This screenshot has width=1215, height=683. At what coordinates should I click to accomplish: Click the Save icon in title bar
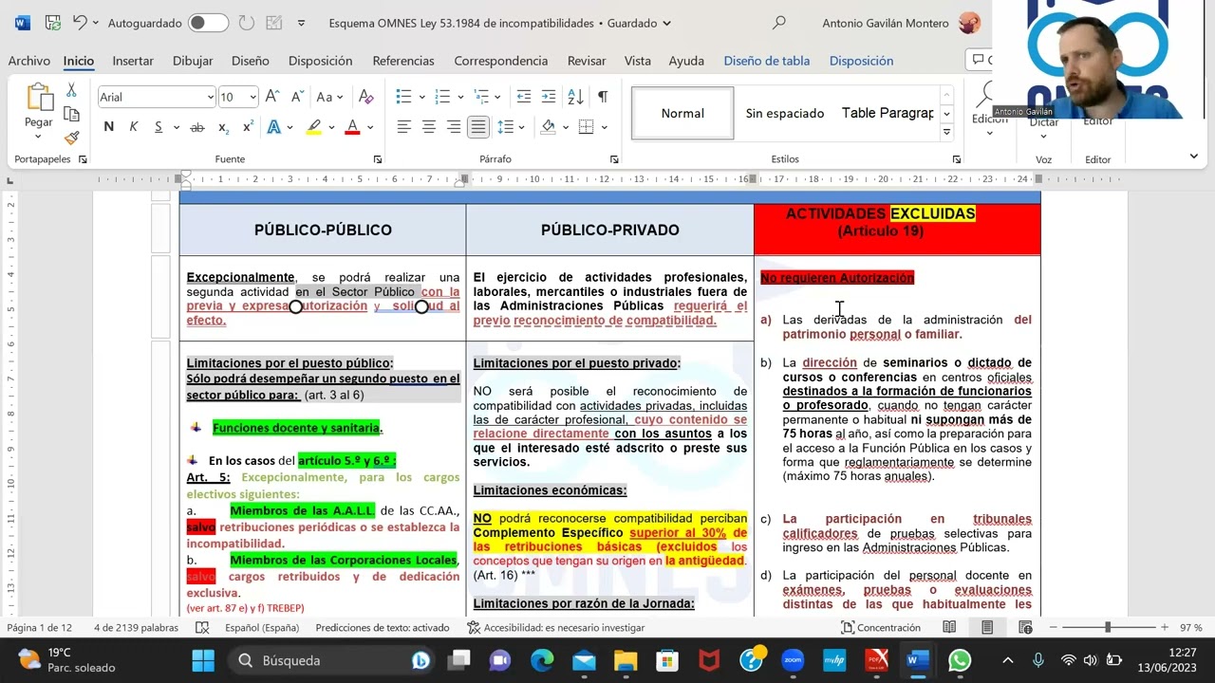tap(53, 23)
